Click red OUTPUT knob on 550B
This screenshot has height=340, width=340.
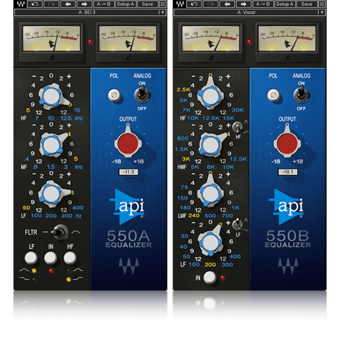(x=287, y=144)
